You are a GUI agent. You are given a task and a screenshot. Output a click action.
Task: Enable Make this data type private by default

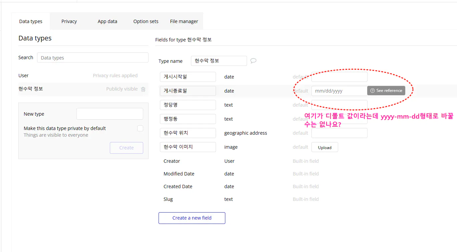coord(140,128)
